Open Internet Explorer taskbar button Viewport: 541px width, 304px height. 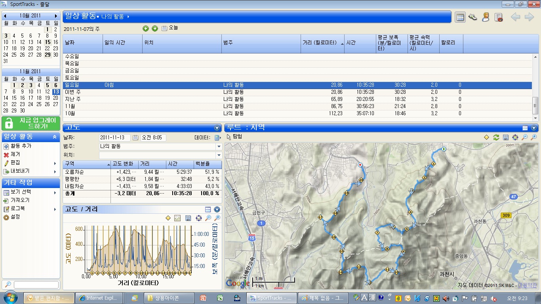pyautogui.click(x=99, y=298)
